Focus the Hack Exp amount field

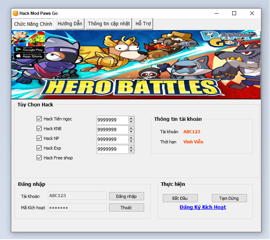[113, 149]
